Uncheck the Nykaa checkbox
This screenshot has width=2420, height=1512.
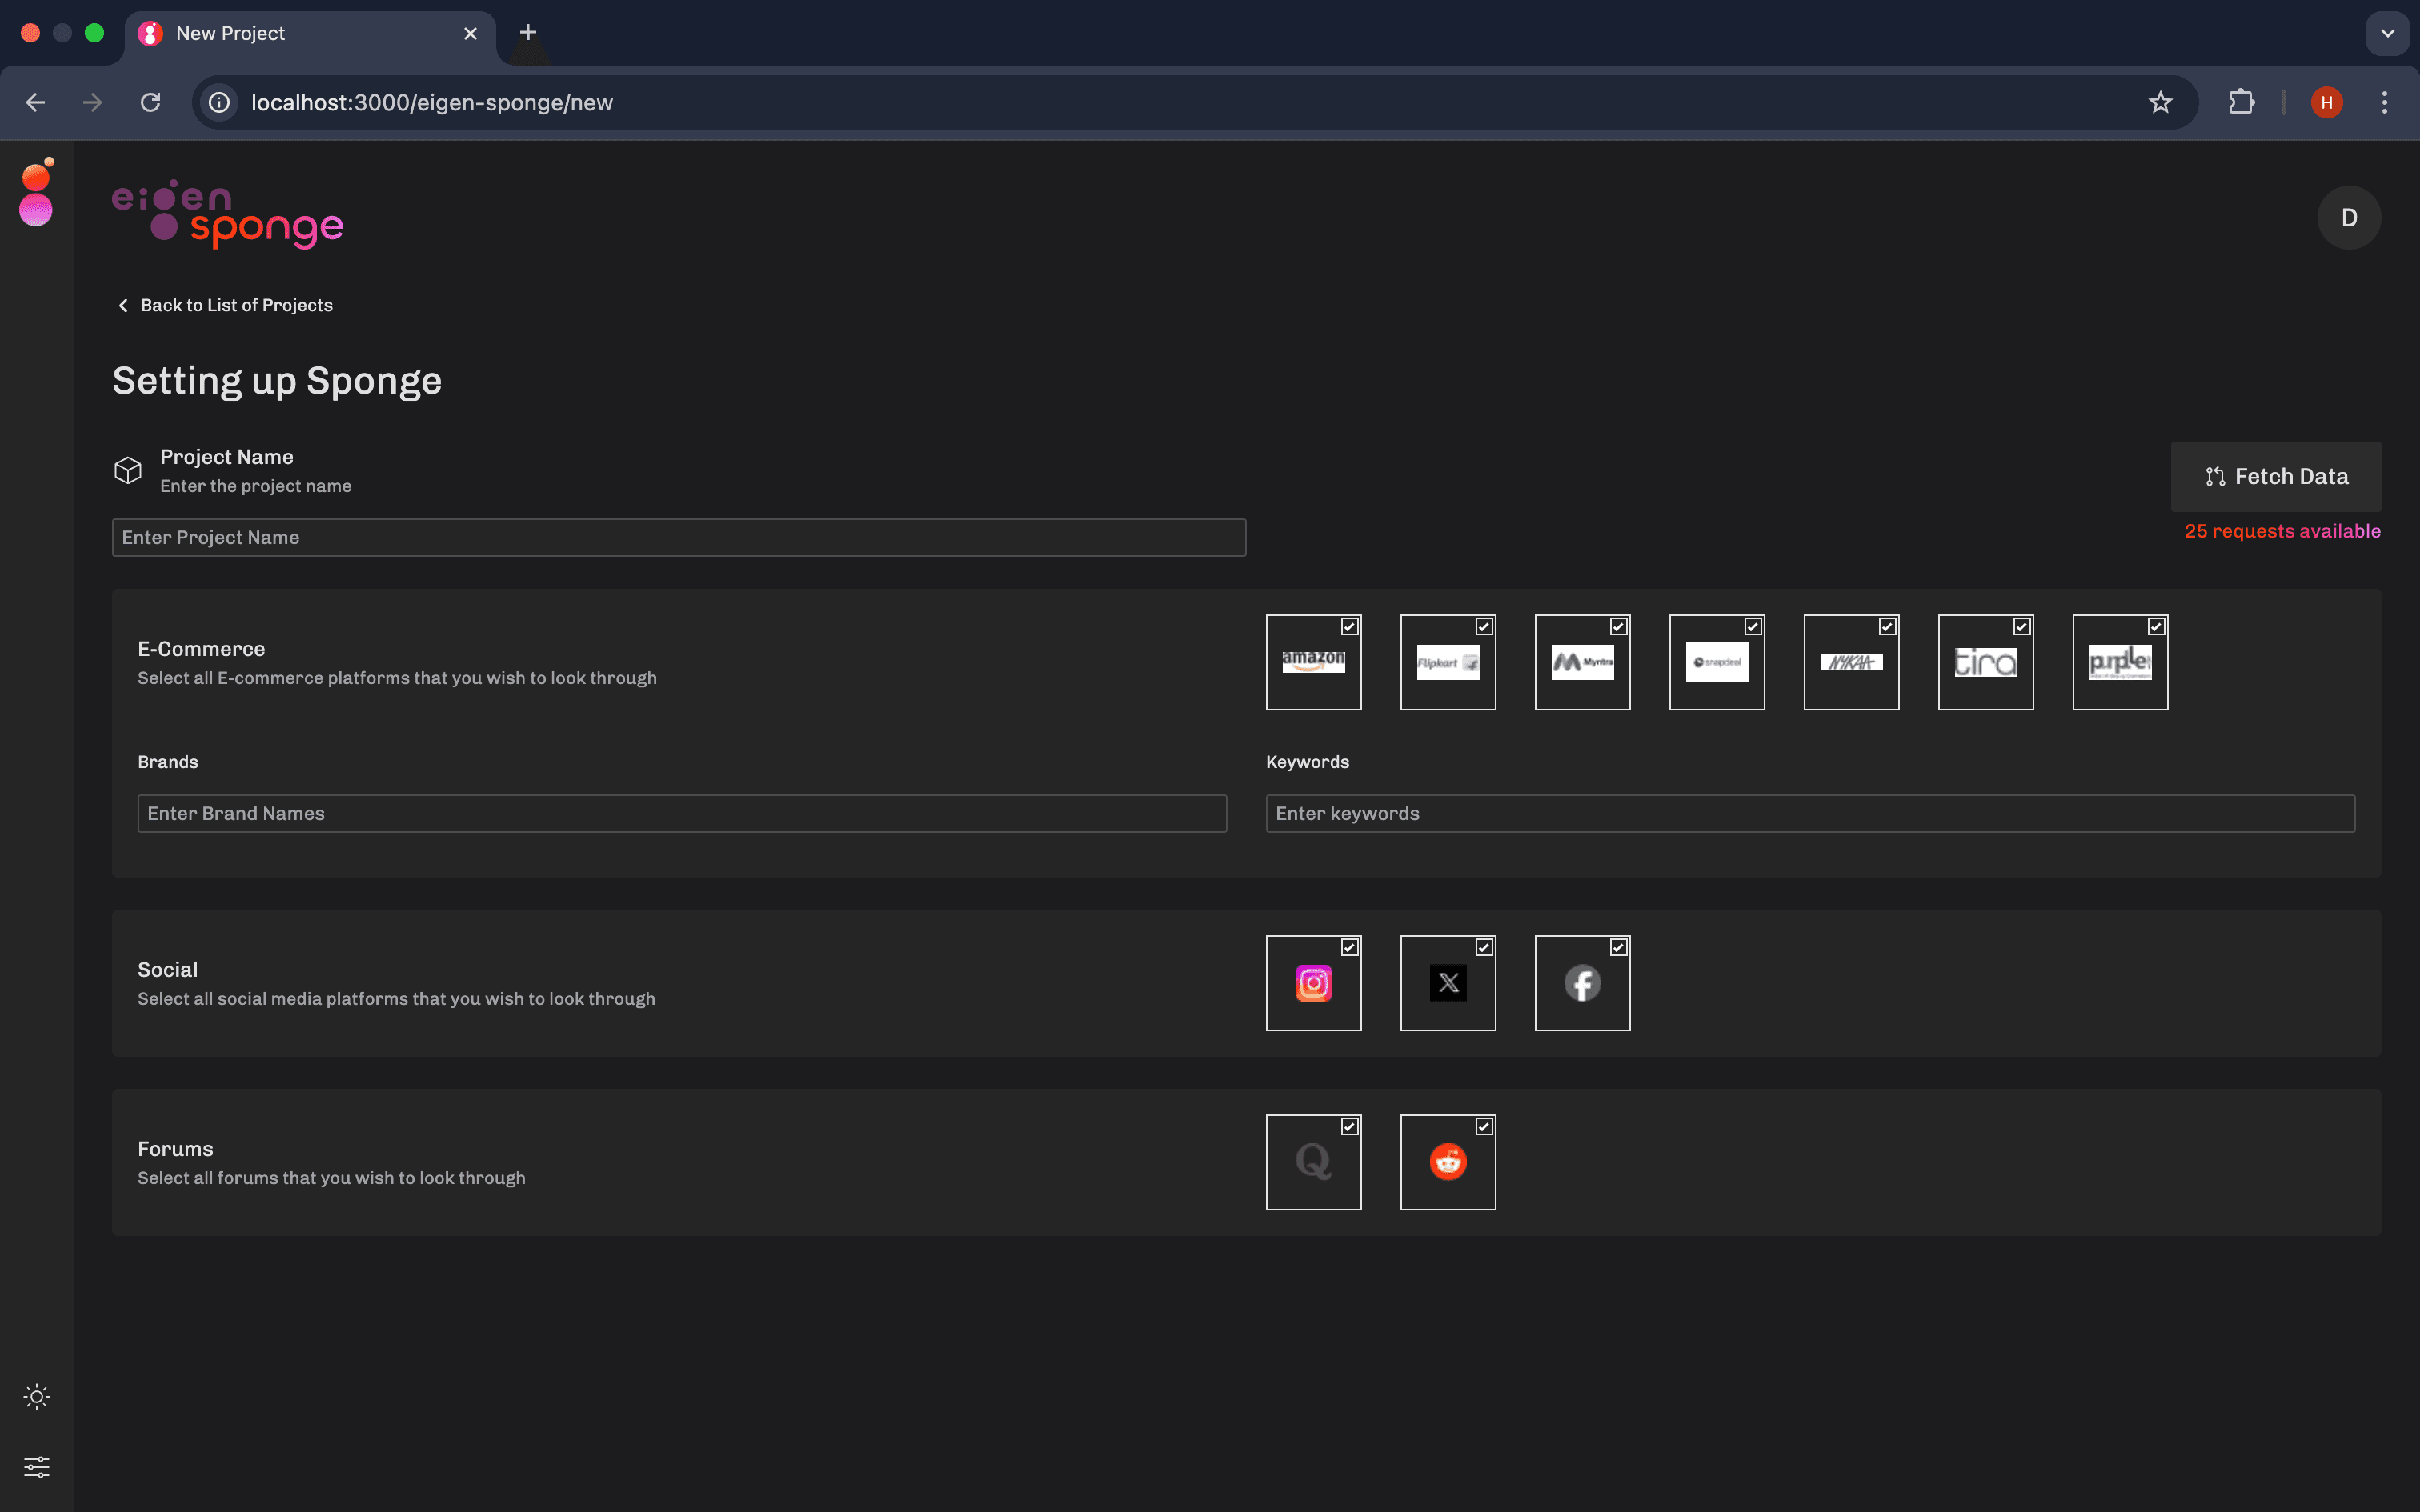click(x=1888, y=627)
